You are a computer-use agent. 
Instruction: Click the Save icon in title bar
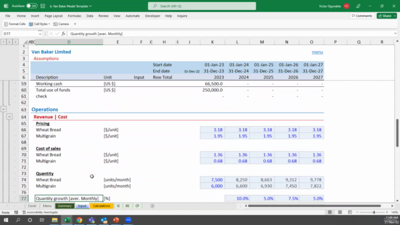click(x=43, y=6)
